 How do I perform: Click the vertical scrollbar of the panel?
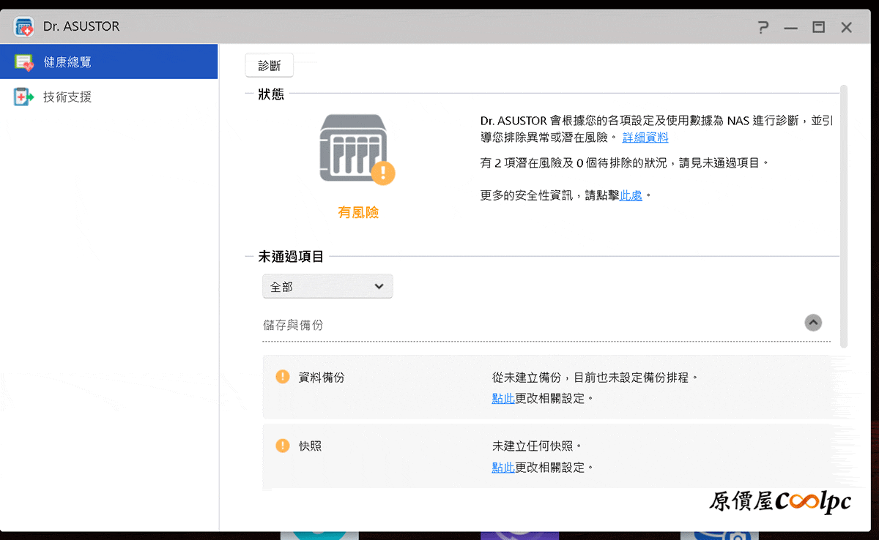click(844, 216)
